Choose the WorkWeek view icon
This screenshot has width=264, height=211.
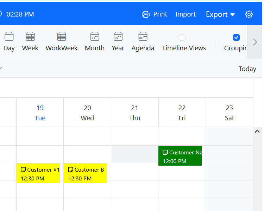point(62,37)
